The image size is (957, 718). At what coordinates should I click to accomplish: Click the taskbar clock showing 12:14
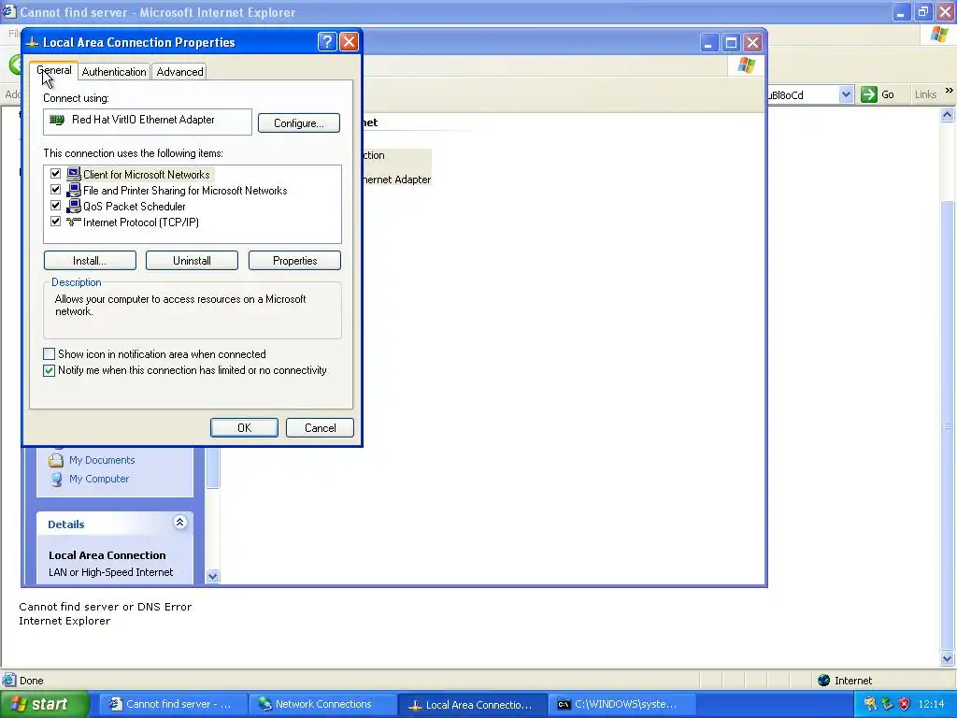tap(932, 705)
